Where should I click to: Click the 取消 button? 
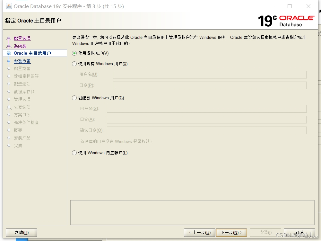point(299,232)
